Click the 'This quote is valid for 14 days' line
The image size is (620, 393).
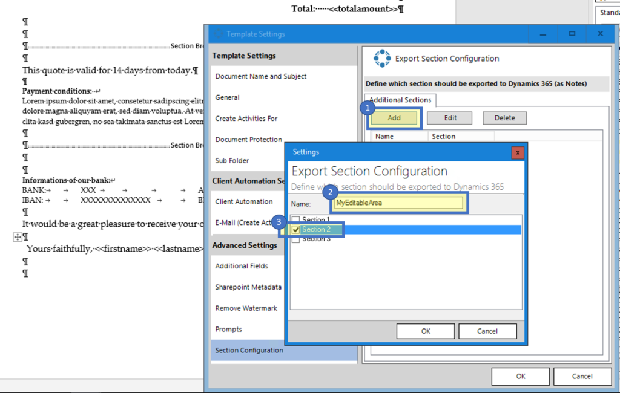pos(110,70)
